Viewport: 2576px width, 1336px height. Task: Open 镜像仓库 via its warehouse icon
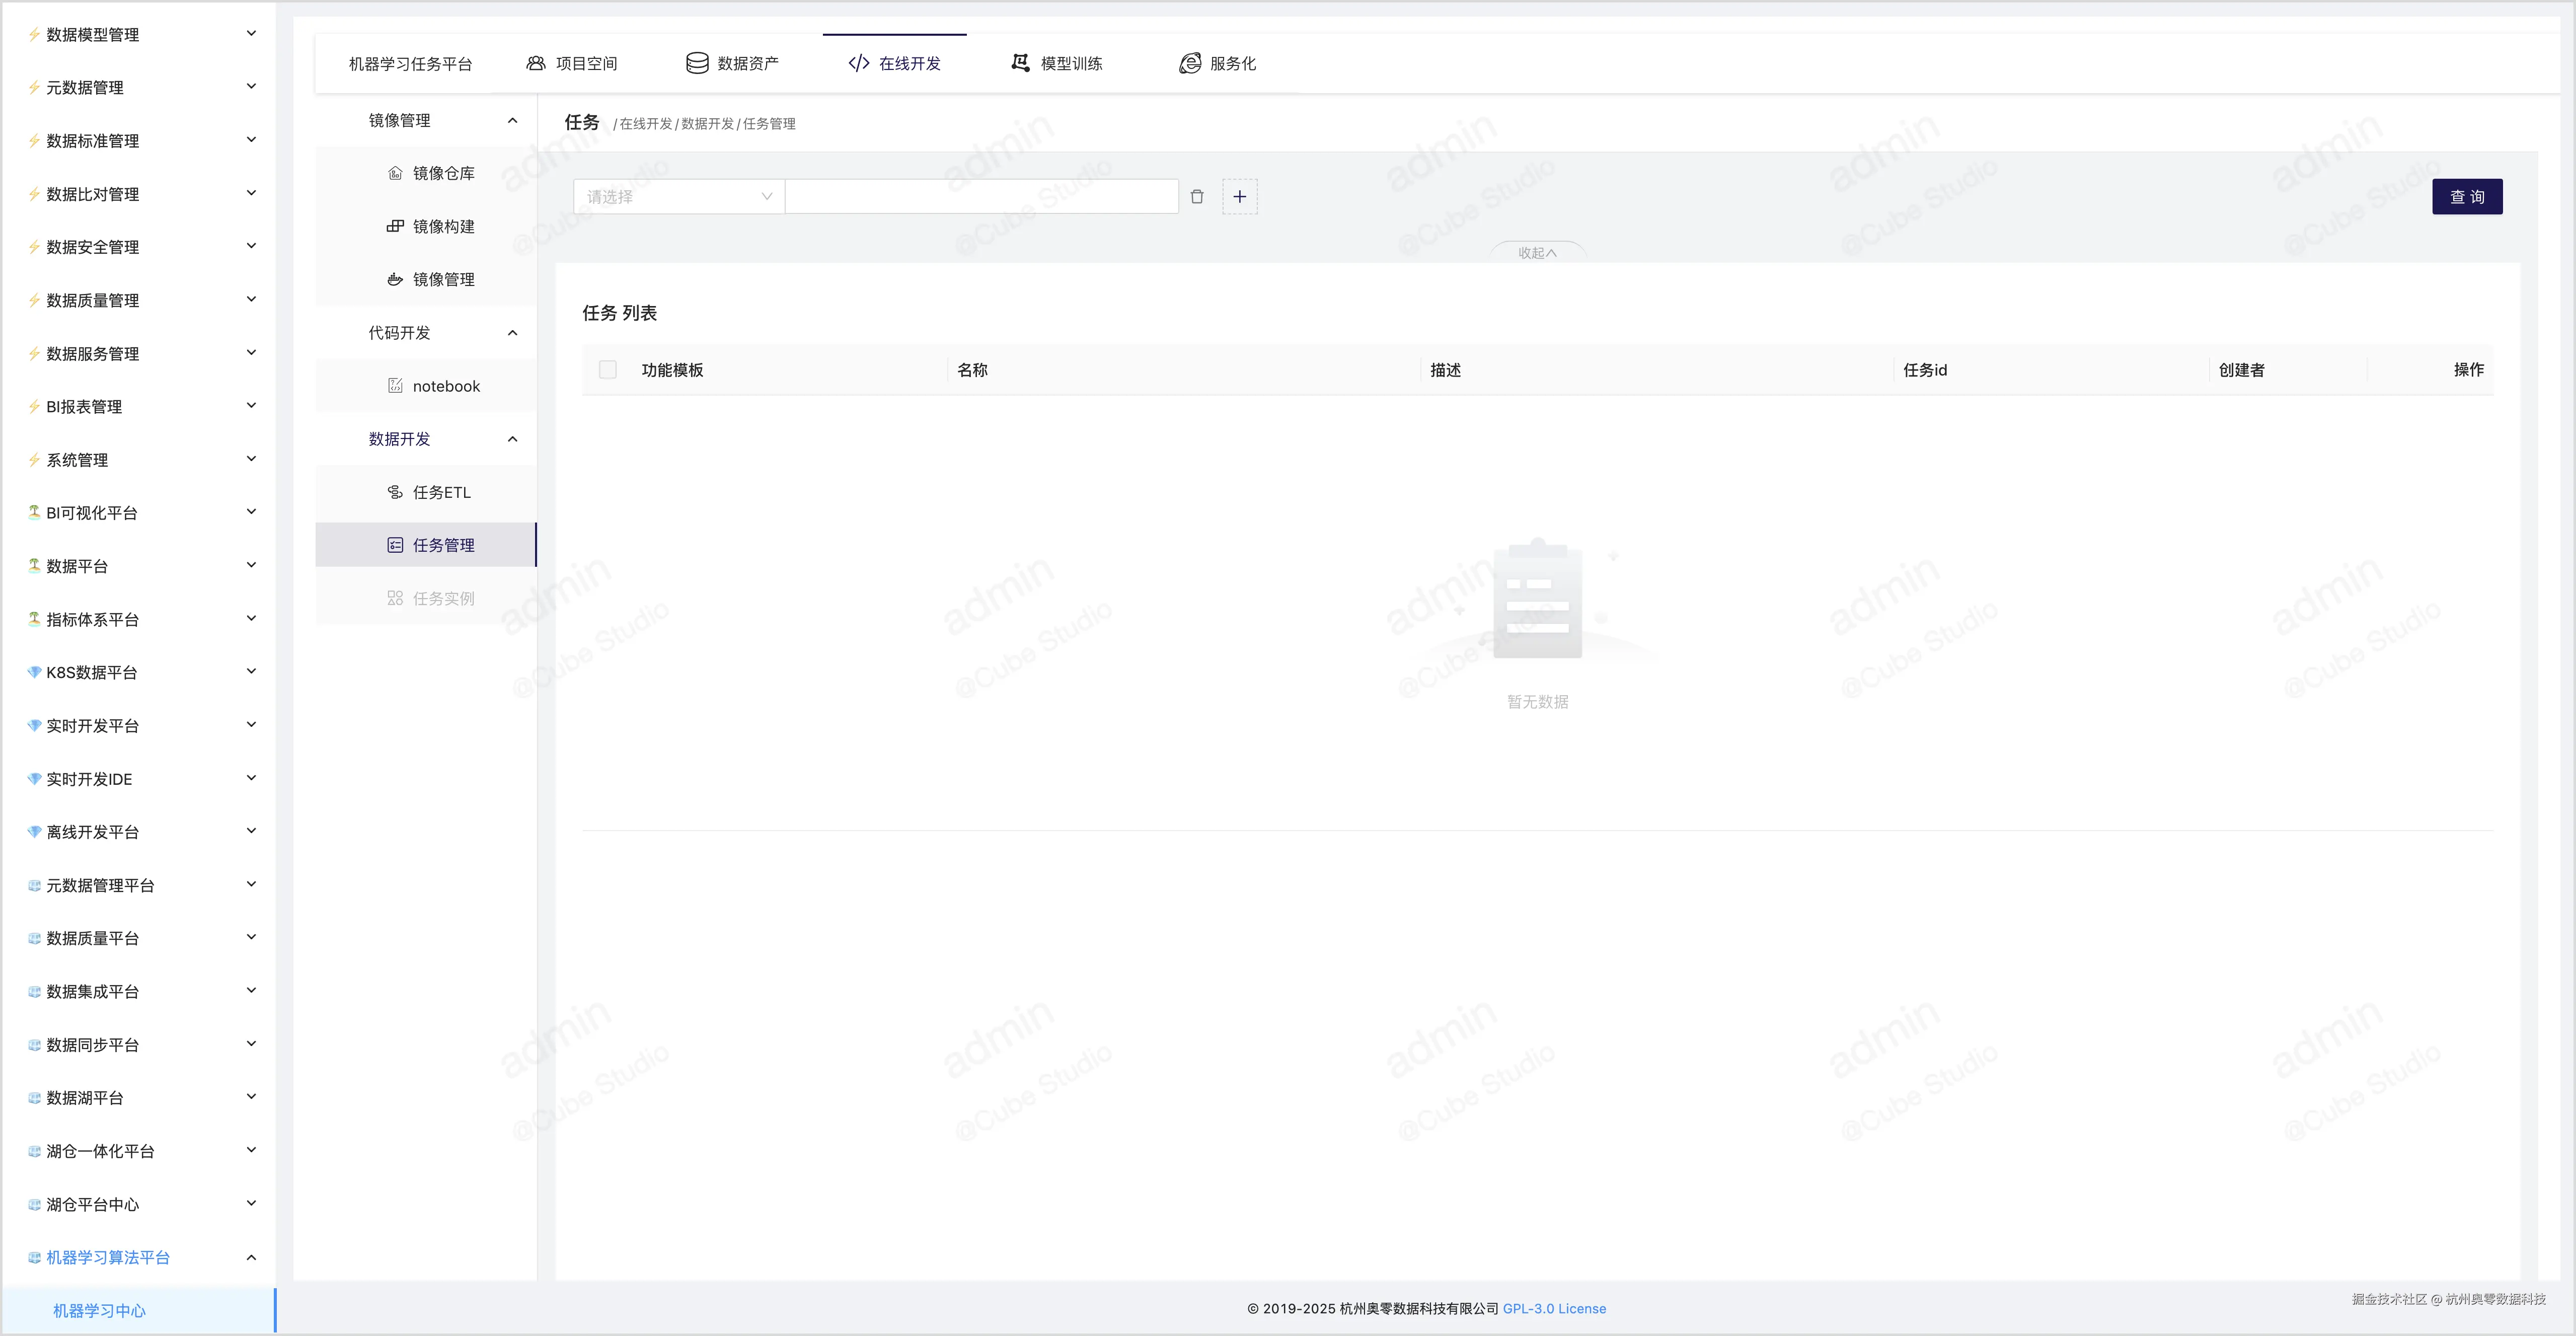point(395,173)
